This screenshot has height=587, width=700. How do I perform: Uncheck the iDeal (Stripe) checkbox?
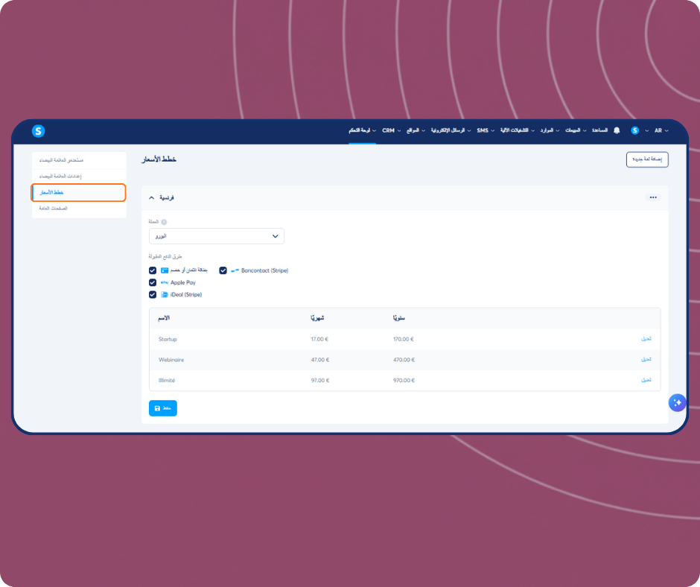[x=153, y=294]
